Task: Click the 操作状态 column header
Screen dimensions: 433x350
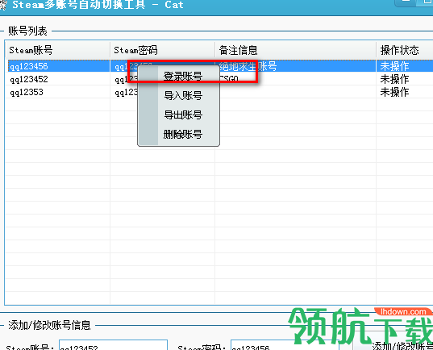Action: pyautogui.click(x=405, y=50)
